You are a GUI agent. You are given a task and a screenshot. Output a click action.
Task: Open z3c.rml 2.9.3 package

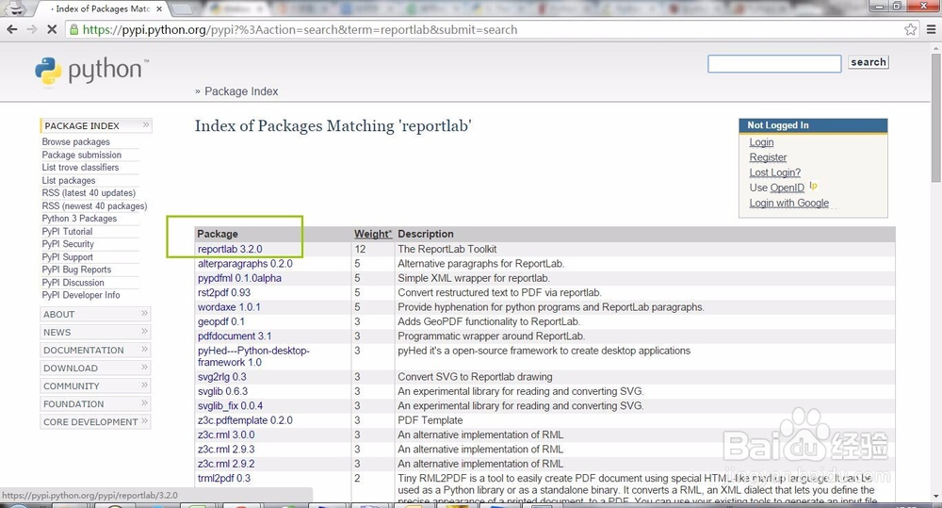point(226,449)
